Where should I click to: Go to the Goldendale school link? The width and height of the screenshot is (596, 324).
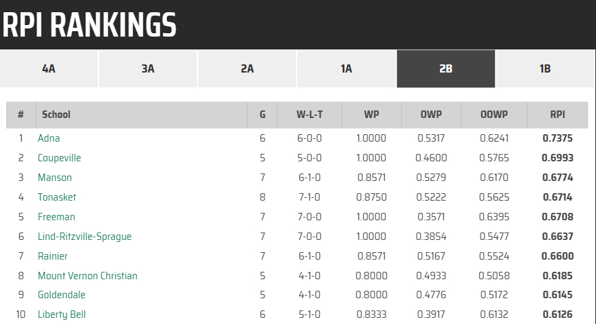(61, 296)
